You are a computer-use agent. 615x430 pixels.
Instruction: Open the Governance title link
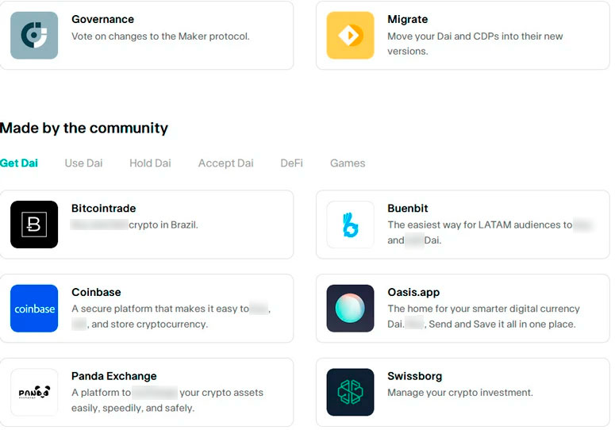102,19
